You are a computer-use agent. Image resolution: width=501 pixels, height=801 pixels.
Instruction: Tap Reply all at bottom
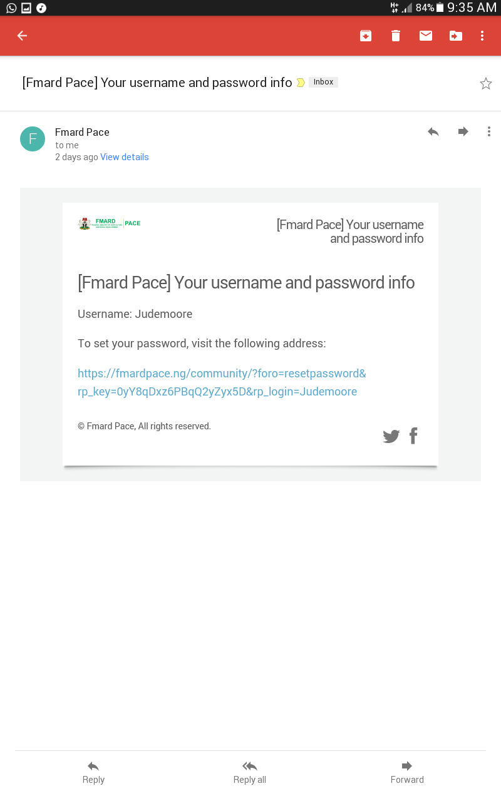coord(250,772)
